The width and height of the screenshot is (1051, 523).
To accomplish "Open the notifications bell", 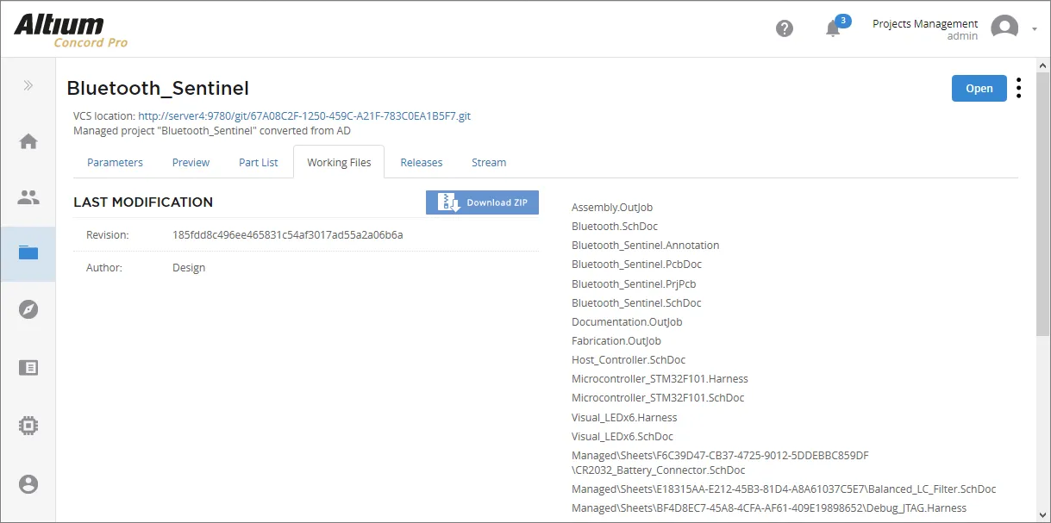I will (833, 28).
